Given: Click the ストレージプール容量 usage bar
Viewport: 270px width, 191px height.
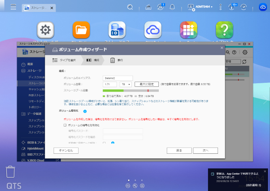Looking at the screenshot, I should click(x=131, y=91).
